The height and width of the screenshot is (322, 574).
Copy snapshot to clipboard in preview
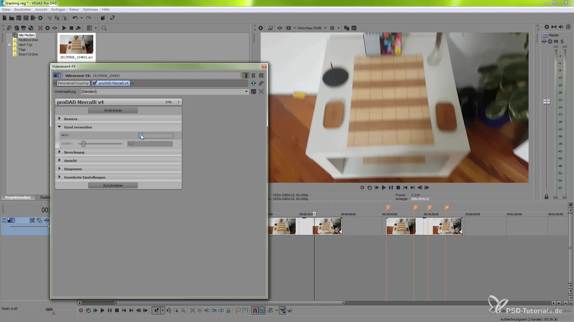[x=347, y=28]
